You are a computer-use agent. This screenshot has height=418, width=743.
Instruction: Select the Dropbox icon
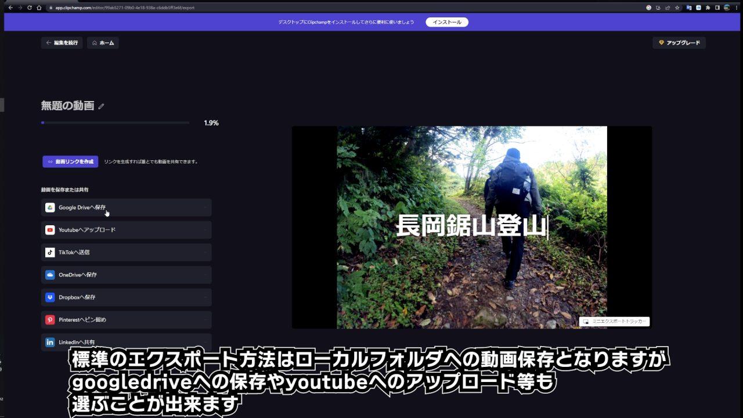[50, 297]
